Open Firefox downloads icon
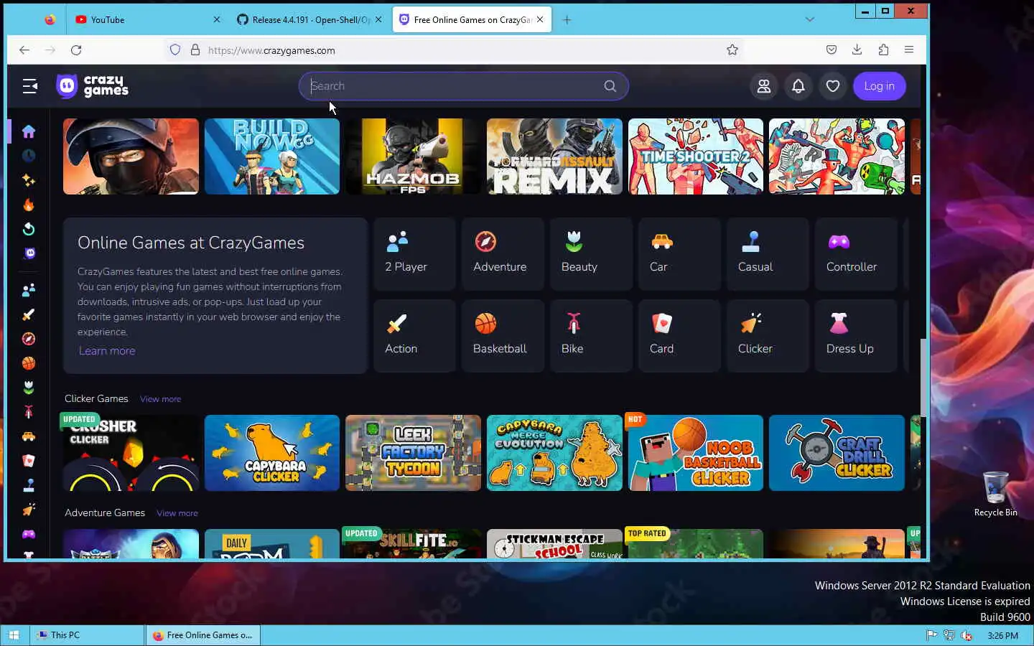1034x646 pixels. coord(857,50)
